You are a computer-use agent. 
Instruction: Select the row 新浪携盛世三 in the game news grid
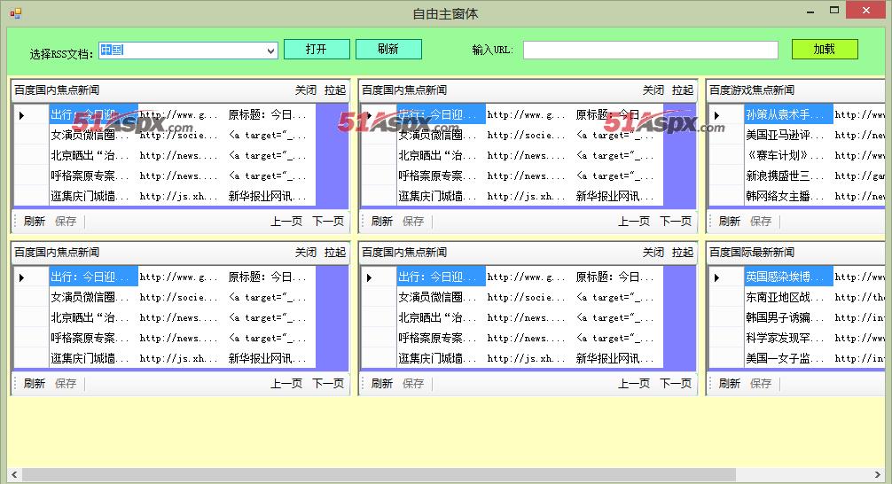pos(788,176)
